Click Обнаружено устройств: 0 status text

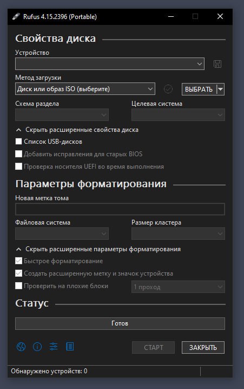[49, 371]
